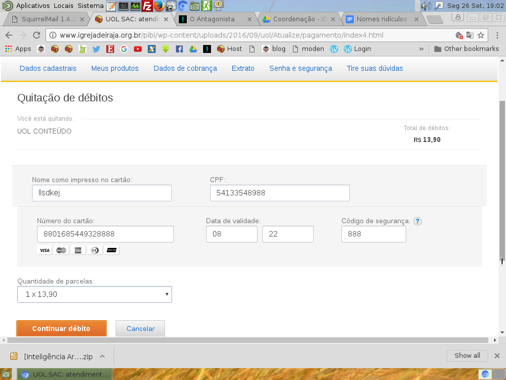Open the Dados cadastrais link
The image size is (506, 380).
point(48,68)
